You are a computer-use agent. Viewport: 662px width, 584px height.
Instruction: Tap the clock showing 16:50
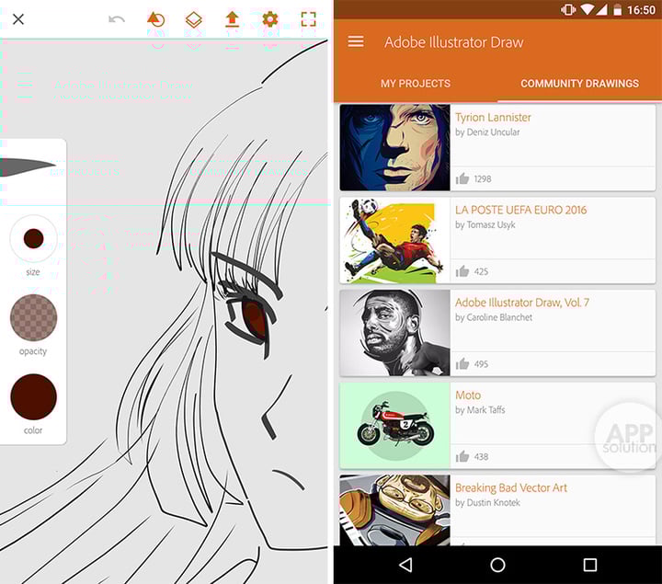tap(641, 10)
